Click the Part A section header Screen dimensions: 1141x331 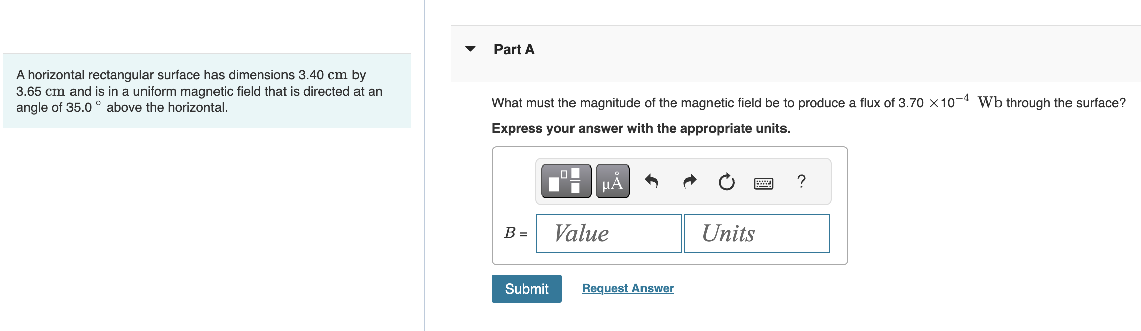[514, 49]
